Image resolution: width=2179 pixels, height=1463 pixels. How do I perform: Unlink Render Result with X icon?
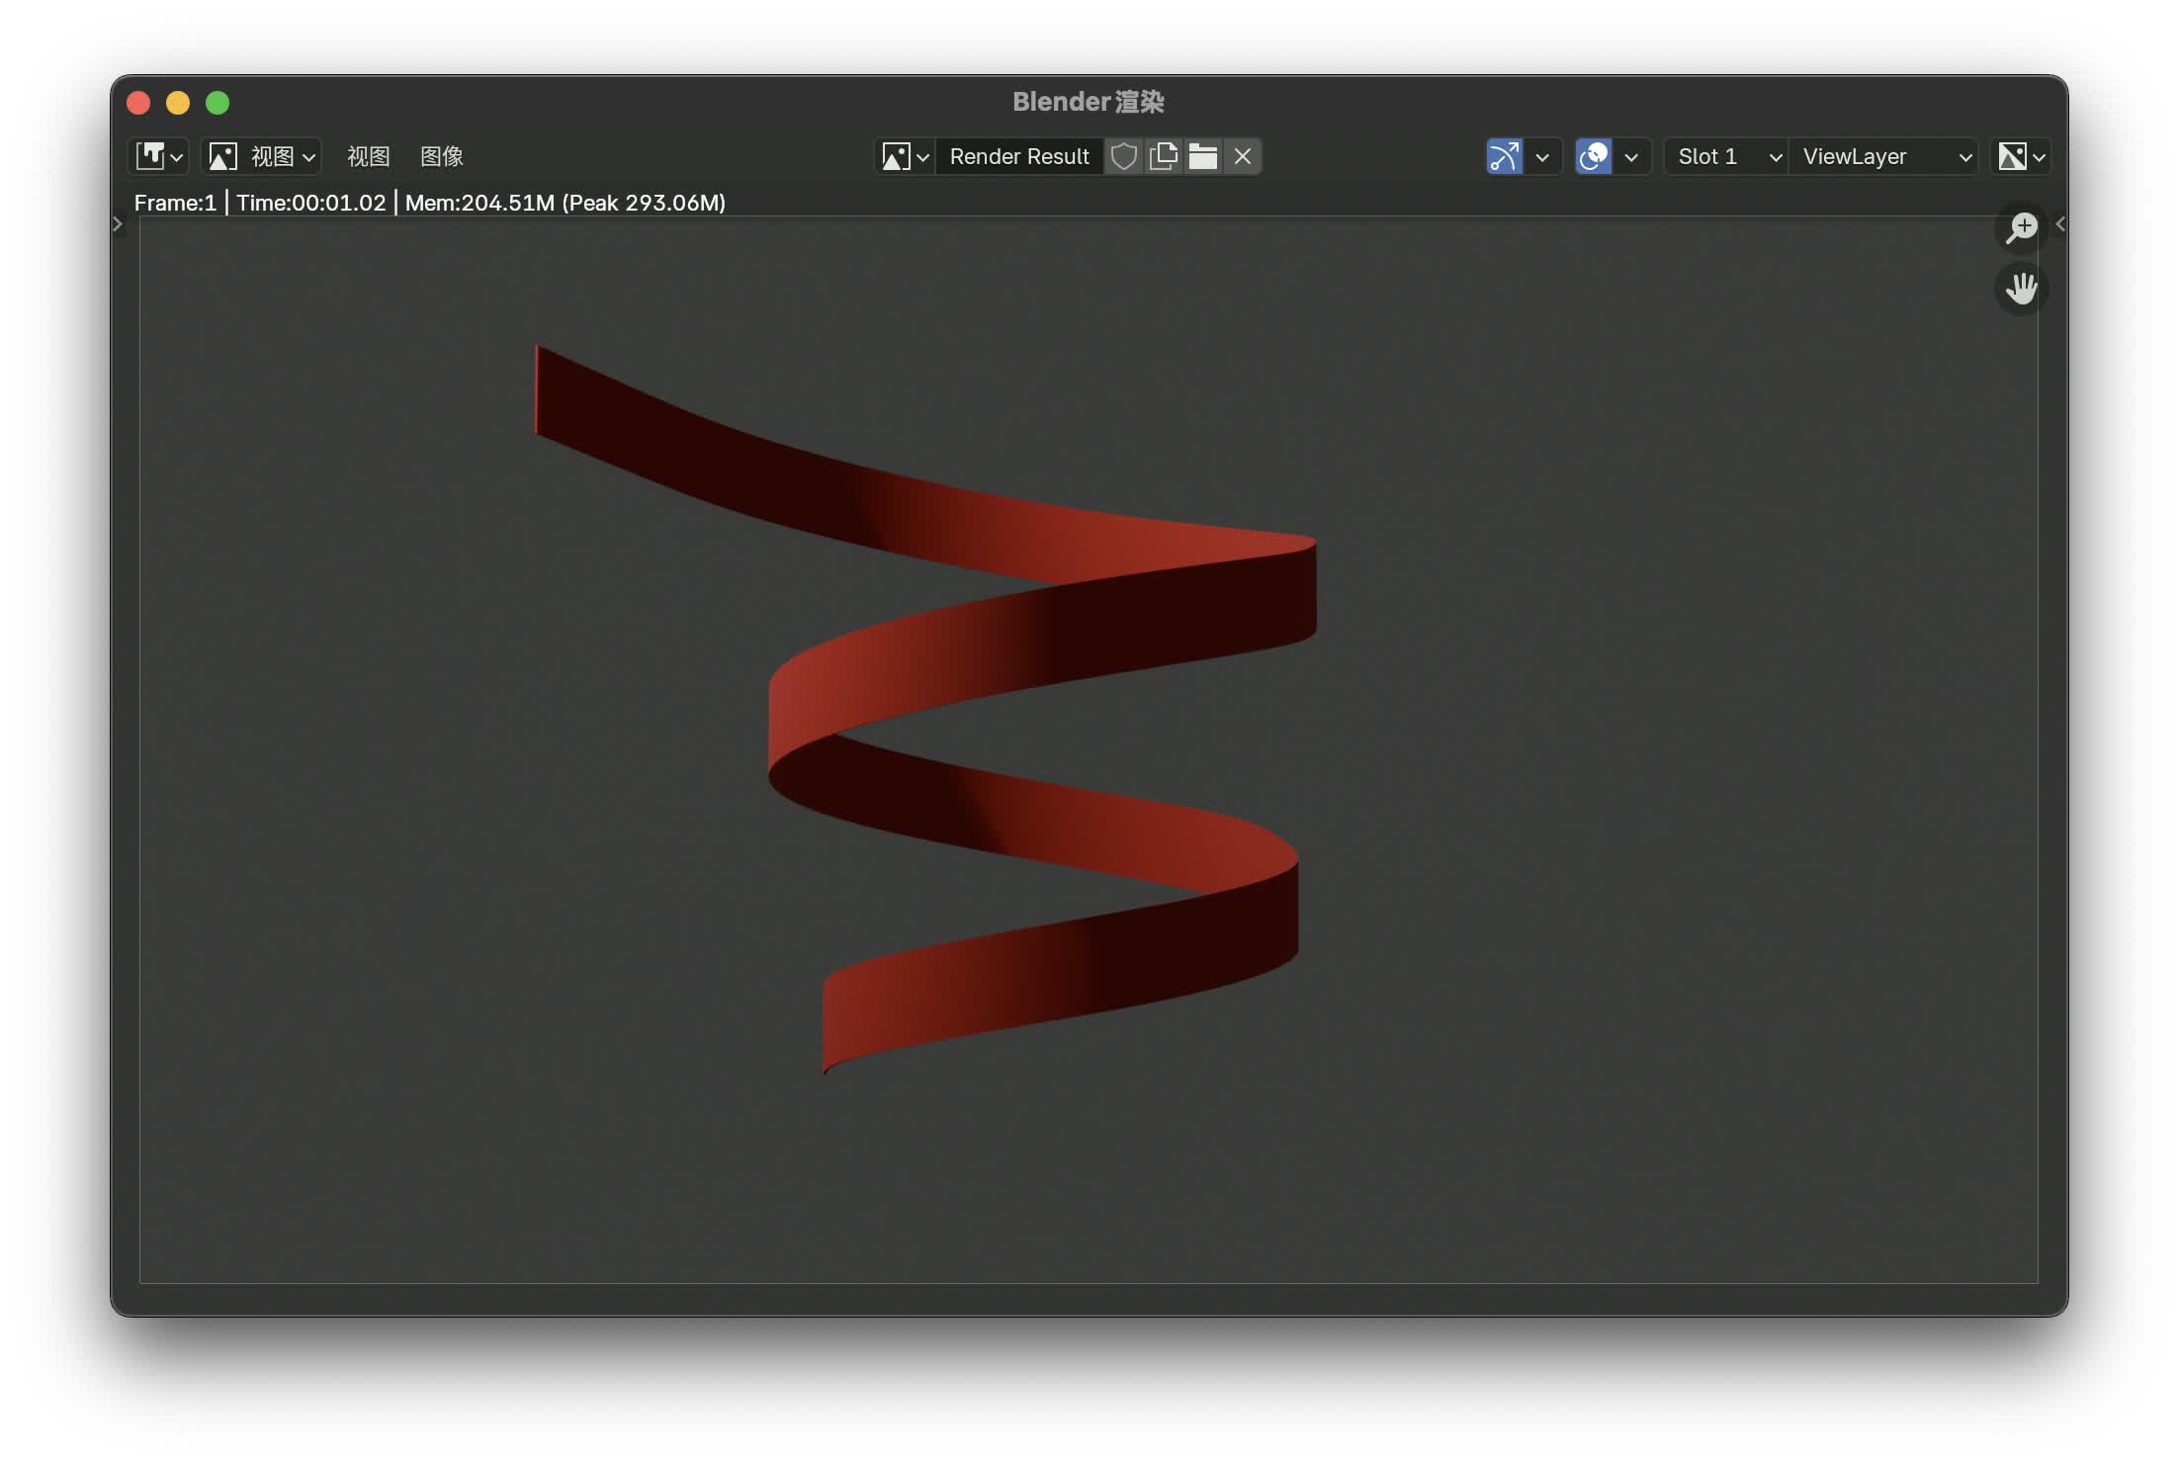1243,156
